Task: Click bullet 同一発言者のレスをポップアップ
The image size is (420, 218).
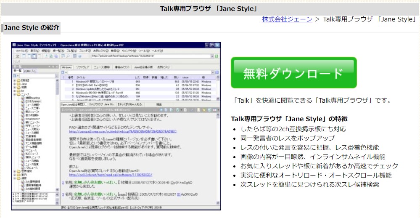Action: click(288, 138)
